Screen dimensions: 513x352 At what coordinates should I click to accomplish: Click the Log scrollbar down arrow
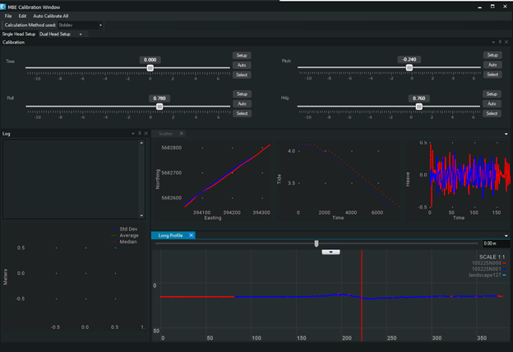tap(141, 216)
